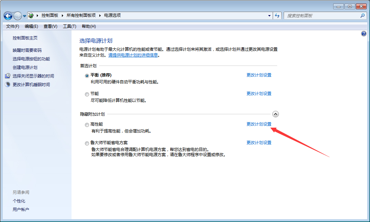Click 更改计划设置 next to 高性能
370x222 pixels.
259,124
